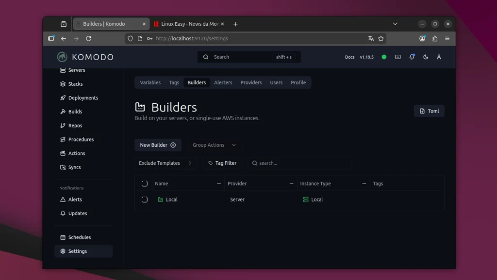Open the Group Actions dropdown

click(214, 145)
